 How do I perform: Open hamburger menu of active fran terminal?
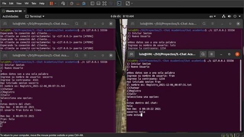tap(212, 54)
